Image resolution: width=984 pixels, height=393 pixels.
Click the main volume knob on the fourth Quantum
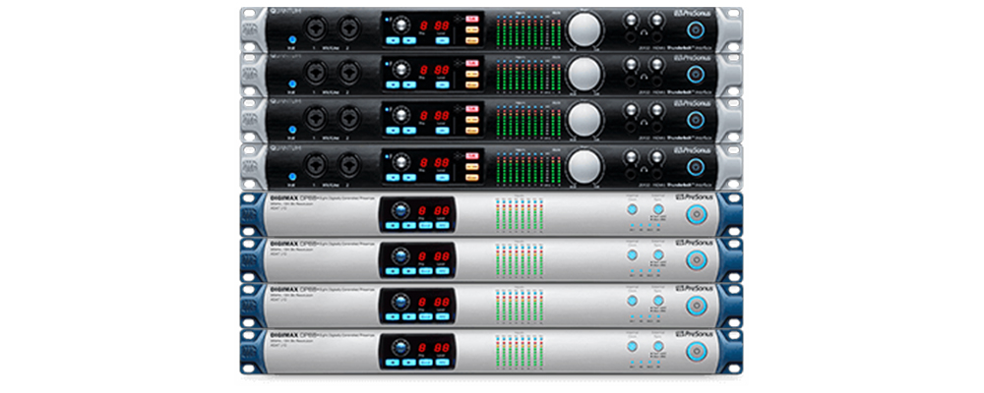[x=584, y=165]
